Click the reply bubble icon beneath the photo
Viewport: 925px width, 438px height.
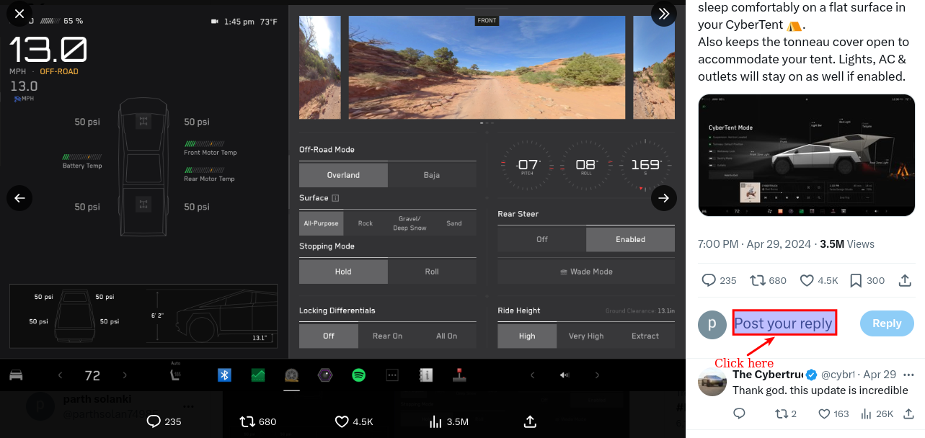pyautogui.click(x=153, y=421)
